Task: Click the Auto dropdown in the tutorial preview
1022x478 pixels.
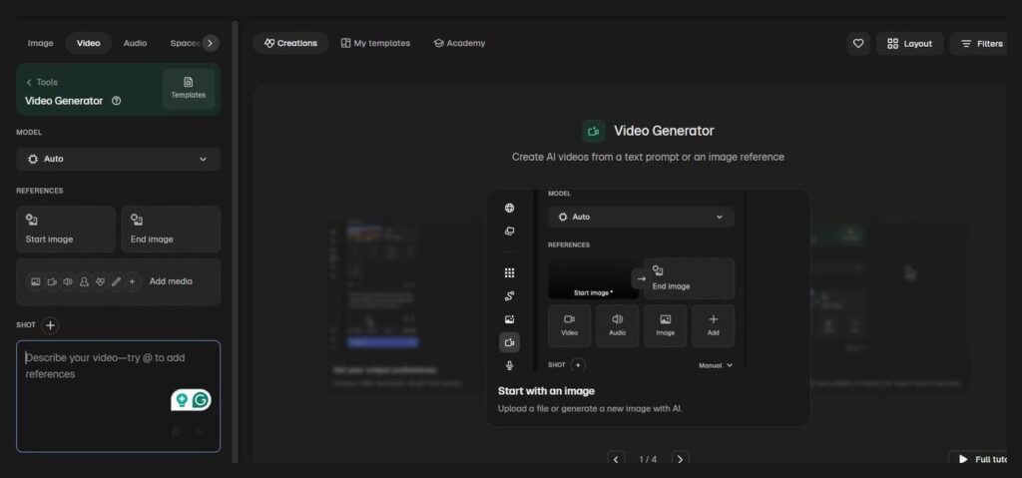Action: point(642,218)
